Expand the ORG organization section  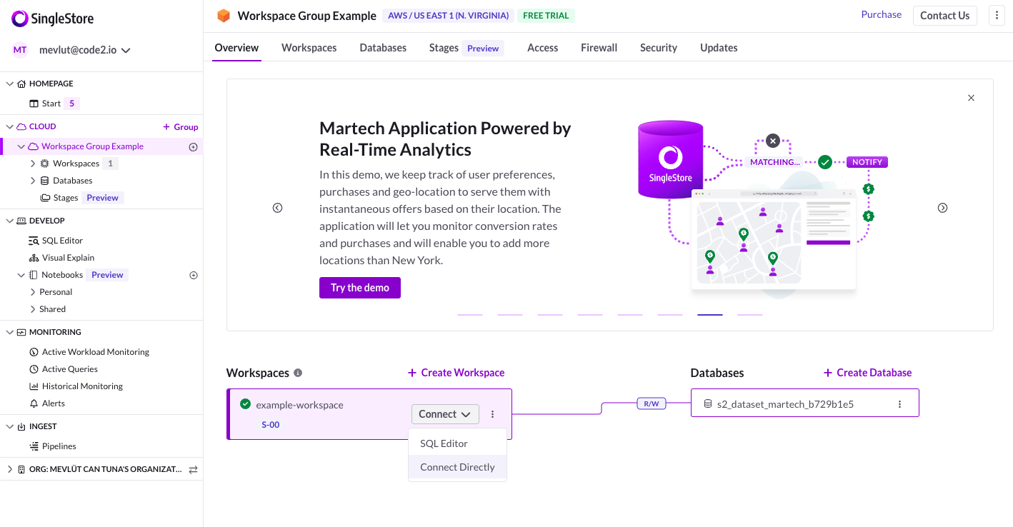coord(10,469)
